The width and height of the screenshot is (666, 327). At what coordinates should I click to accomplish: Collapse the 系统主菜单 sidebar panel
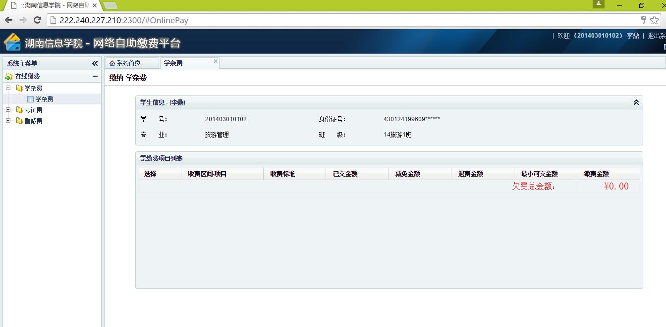(95, 63)
